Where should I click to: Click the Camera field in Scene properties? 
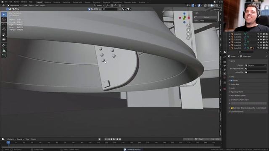(256, 65)
